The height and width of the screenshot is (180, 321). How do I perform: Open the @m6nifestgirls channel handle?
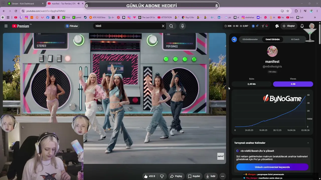[272, 66]
